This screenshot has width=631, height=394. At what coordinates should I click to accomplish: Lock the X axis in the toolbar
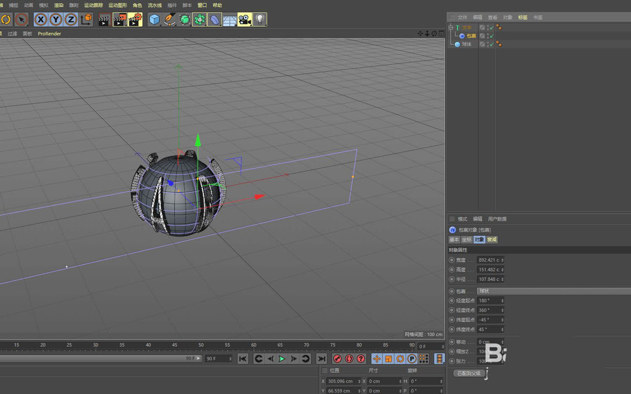[41, 20]
